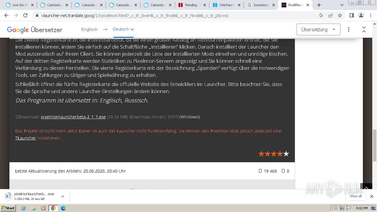Rate with the first star
The height and width of the screenshot is (212, 377).
click(x=261, y=154)
